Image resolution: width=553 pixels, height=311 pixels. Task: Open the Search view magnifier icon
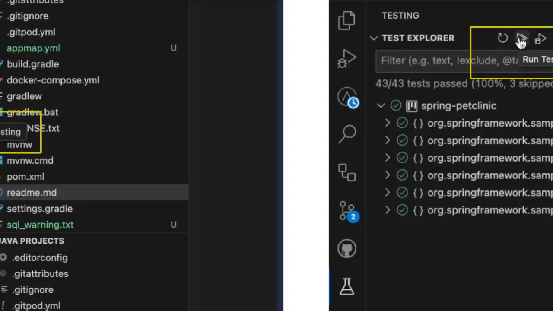(347, 134)
